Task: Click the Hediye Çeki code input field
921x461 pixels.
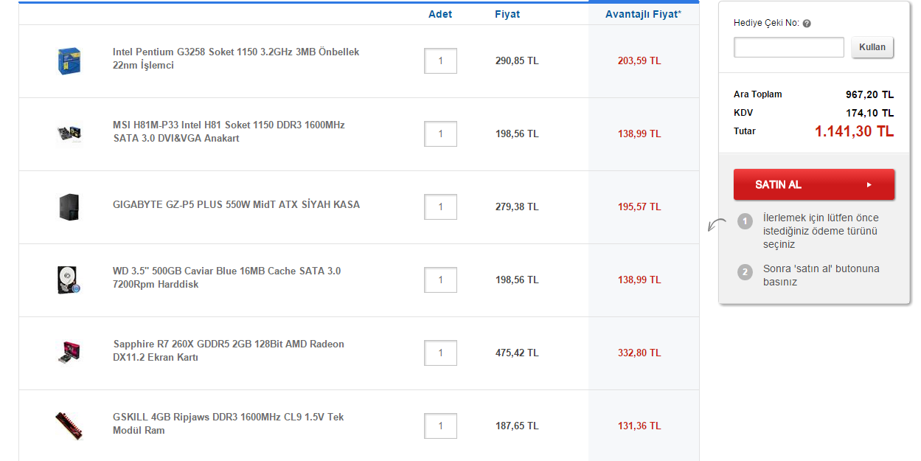Action: pyautogui.click(x=788, y=46)
